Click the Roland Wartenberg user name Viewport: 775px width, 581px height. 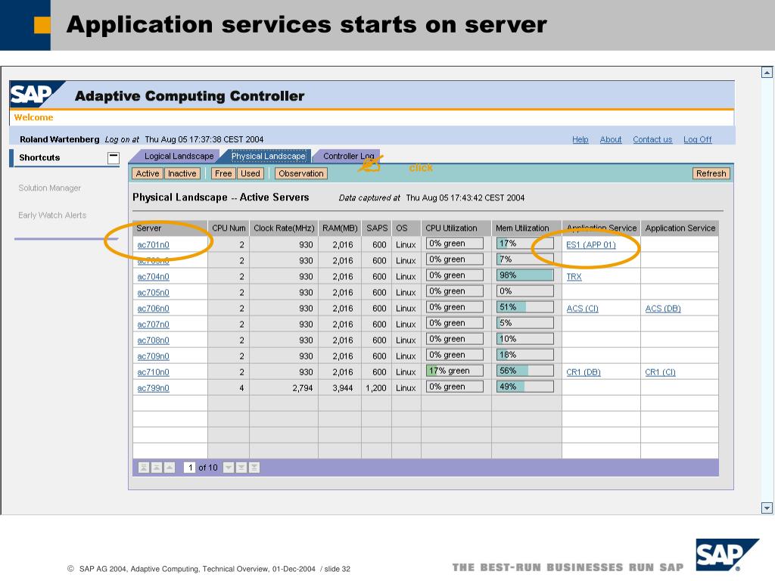59,140
